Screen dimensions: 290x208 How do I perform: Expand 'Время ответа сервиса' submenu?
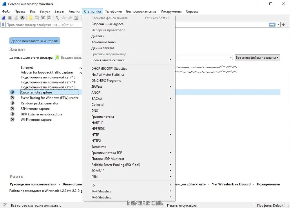(x=128, y=60)
